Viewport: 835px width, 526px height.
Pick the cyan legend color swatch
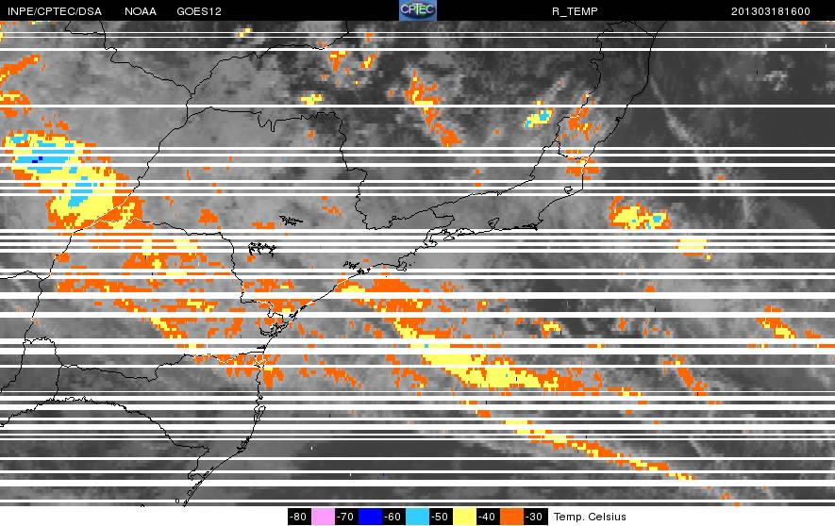417,517
